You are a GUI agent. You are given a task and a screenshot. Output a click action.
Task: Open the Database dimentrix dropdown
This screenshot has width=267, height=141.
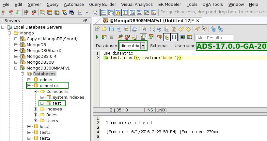pyautogui.click(x=143, y=45)
